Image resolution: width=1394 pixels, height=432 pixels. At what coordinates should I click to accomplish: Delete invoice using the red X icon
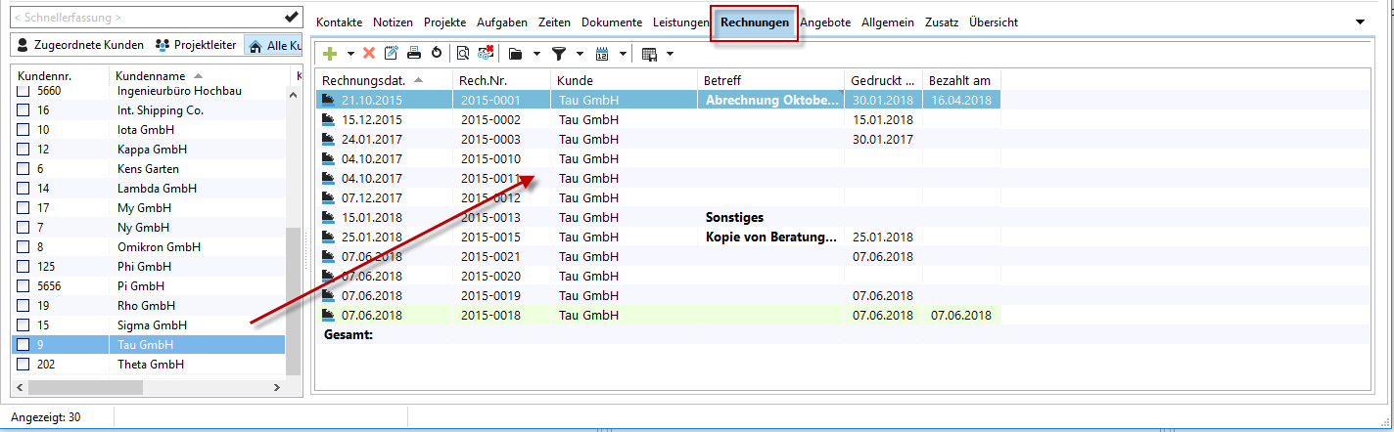[x=369, y=54]
